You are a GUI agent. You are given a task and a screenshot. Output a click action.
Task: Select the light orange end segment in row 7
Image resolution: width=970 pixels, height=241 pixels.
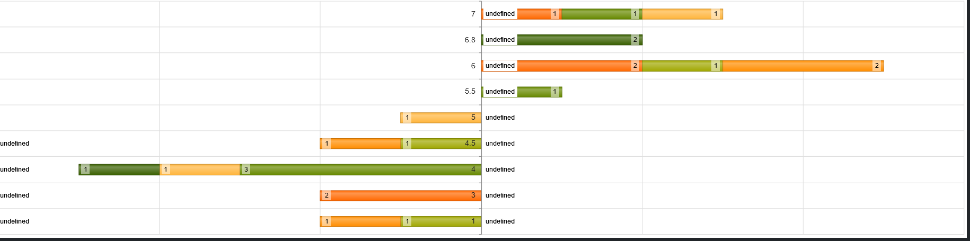[x=678, y=14]
